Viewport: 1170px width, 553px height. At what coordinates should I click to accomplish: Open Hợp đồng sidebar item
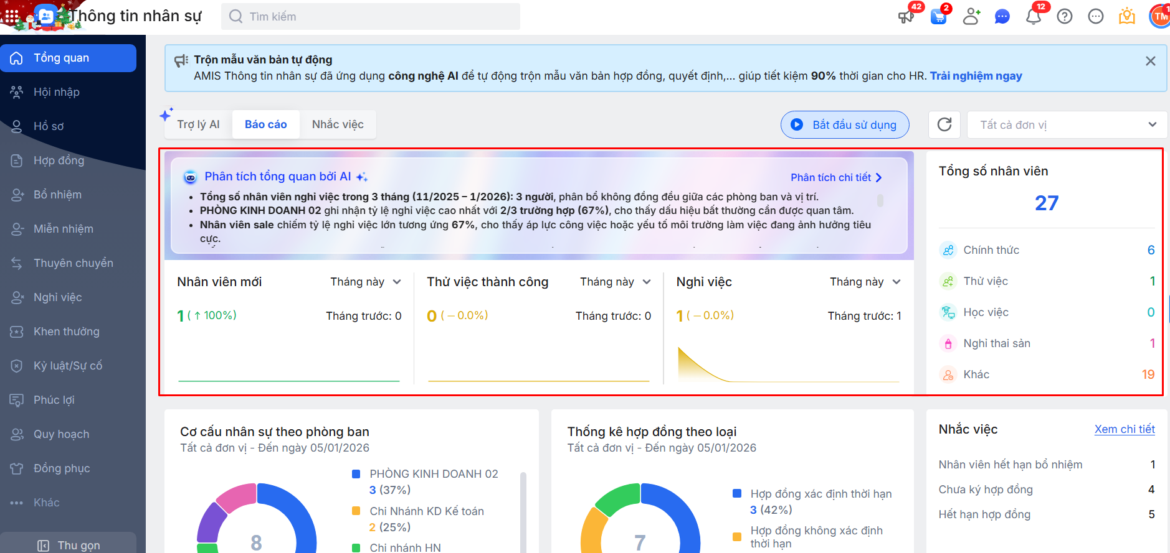click(x=69, y=160)
